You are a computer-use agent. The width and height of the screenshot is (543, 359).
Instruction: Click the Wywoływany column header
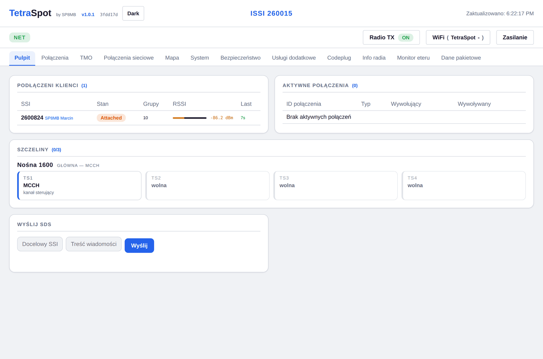point(474,104)
